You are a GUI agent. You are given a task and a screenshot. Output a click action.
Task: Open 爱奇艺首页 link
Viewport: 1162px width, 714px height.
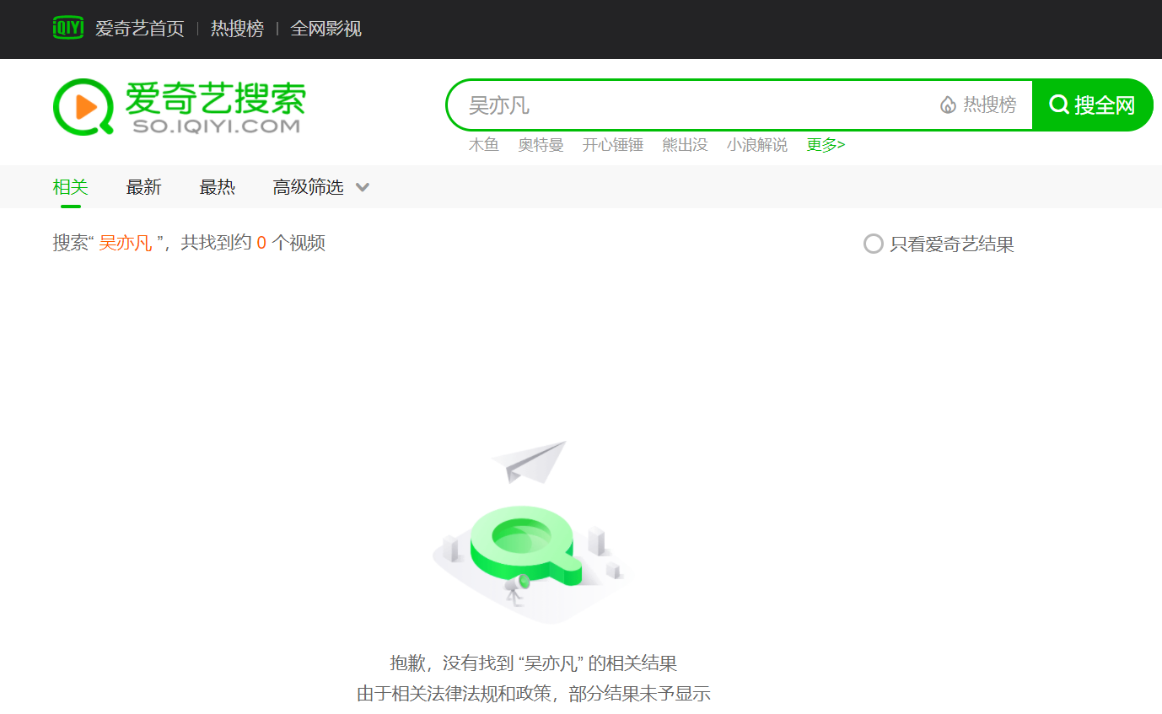pos(140,29)
